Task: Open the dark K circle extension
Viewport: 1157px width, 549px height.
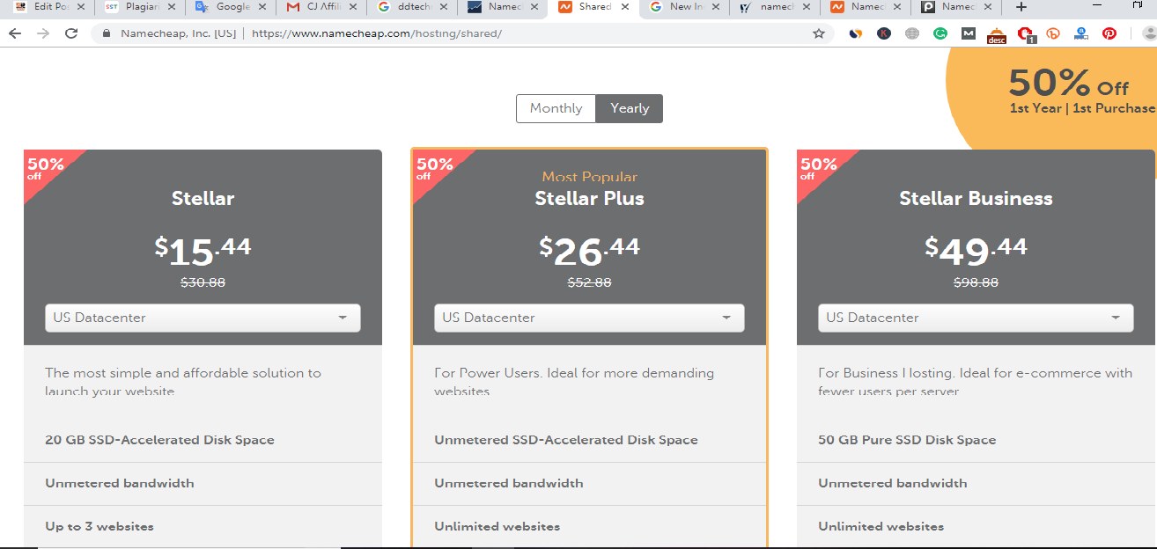Action: 884,33
